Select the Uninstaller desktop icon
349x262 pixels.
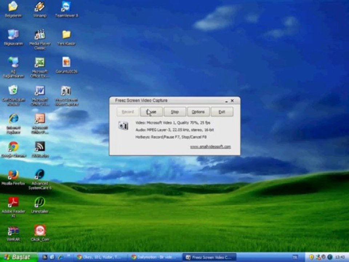click(40, 205)
